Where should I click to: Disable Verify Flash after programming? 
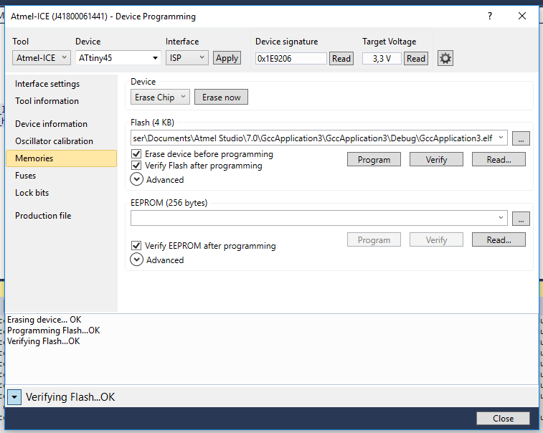[x=136, y=166]
